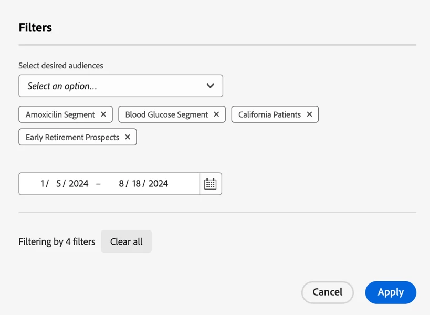430x315 pixels.
Task: Select the end date day field
Action: pyautogui.click(x=137, y=184)
